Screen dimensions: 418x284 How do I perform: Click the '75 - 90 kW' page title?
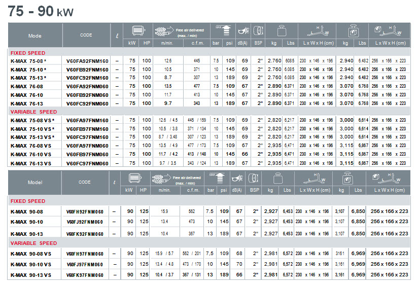[41, 12]
